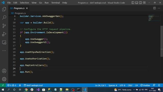Viewport: 163px width, 92px height.
Task: Change language mode via C# indicator
Action: (x=136, y=85)
